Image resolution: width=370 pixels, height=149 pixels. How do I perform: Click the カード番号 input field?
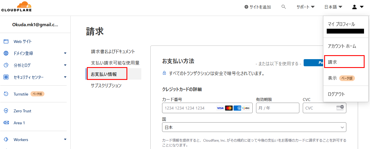pos(188,108)
